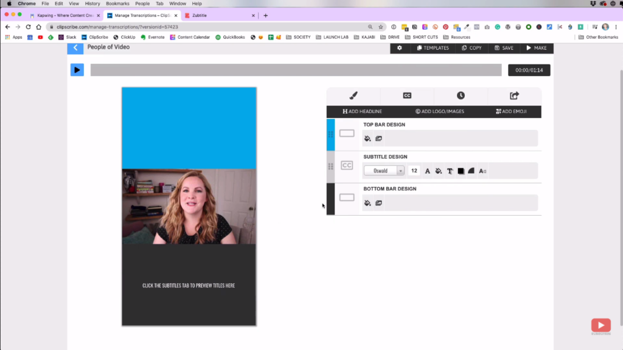Click the dark bottom bar color strip

point(330,199)
